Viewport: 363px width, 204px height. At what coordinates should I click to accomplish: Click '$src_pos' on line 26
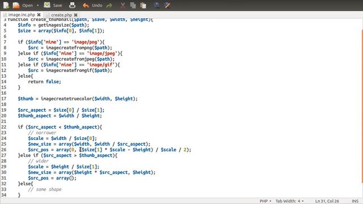38,150
